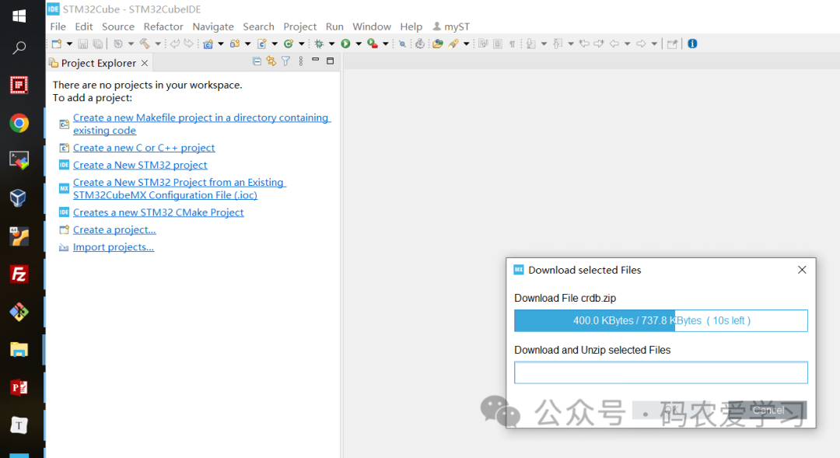Click the Redo arrow in toolbar
840x458 pixels.
188,44
